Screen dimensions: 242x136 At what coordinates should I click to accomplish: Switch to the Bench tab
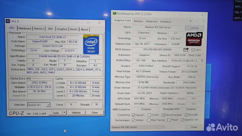click(x=74, y=29)
